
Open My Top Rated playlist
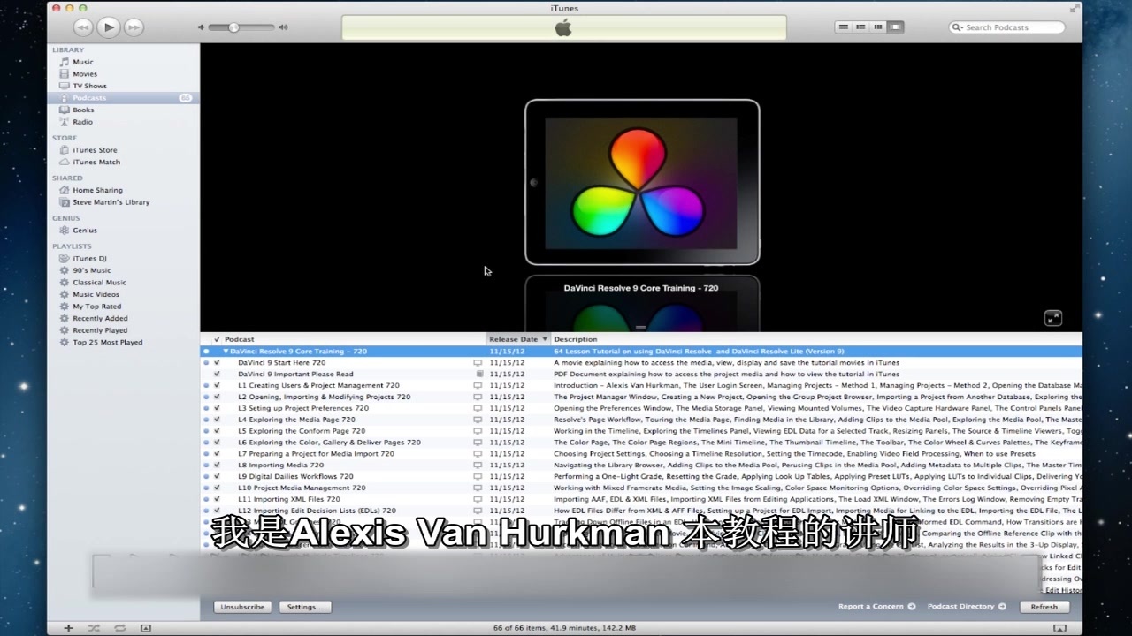point(96,307)
